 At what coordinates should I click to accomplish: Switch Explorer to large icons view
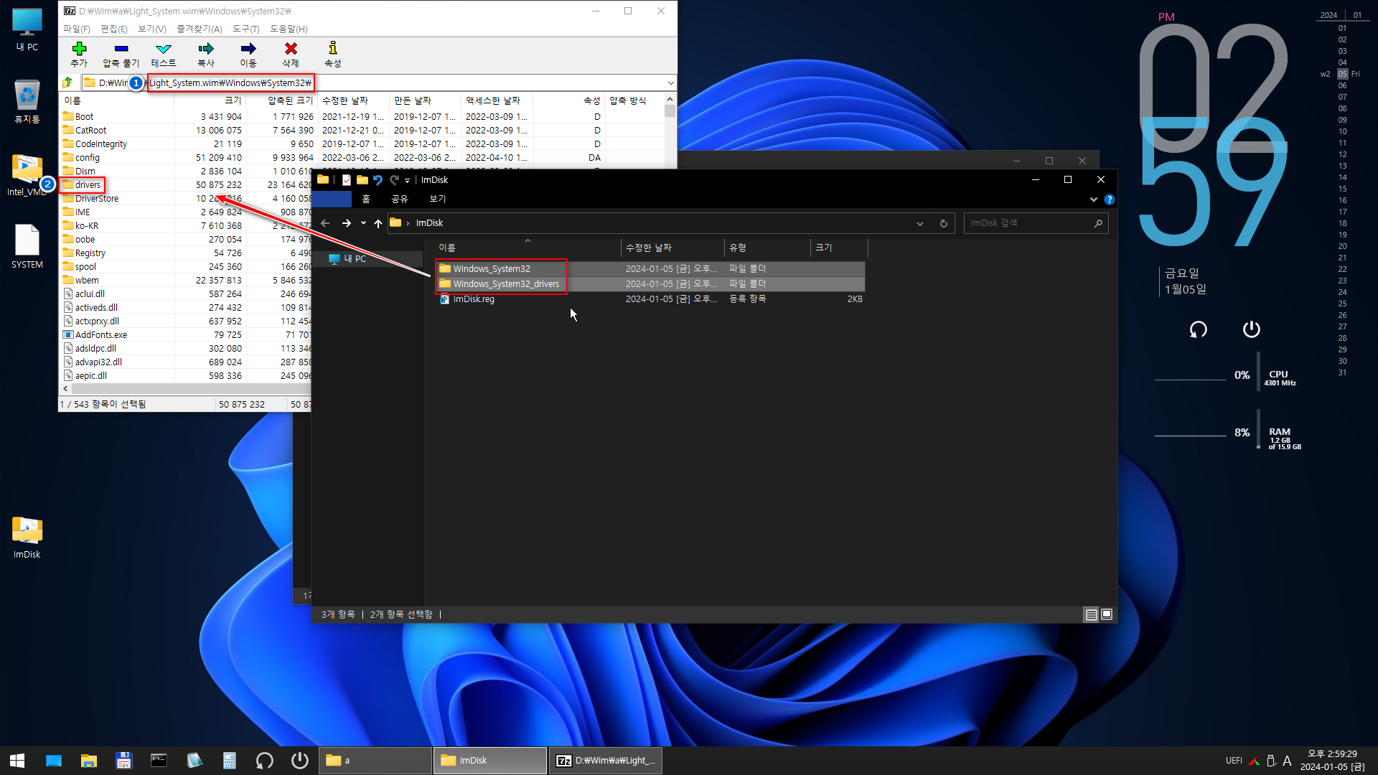click(1107, 614)
